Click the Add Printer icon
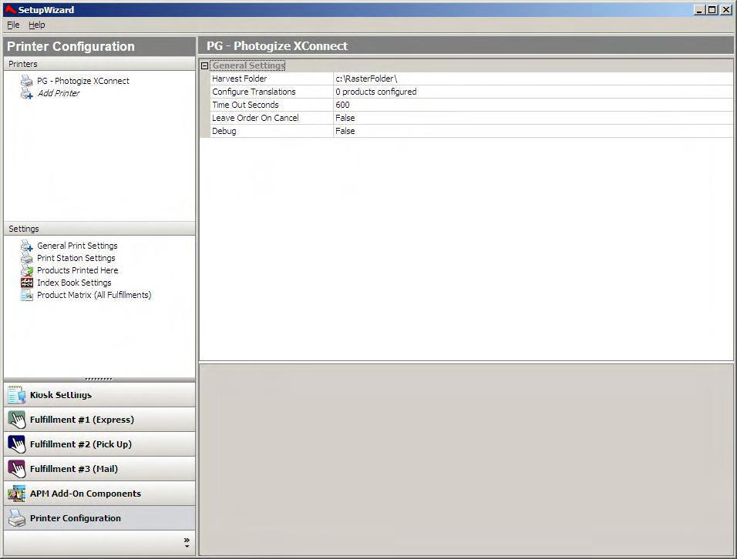Image resolution: width=737 pixels, height=559 pixels. (27, 93)
